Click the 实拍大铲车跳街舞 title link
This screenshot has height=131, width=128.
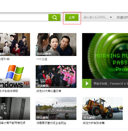click(x=93, y=123)
